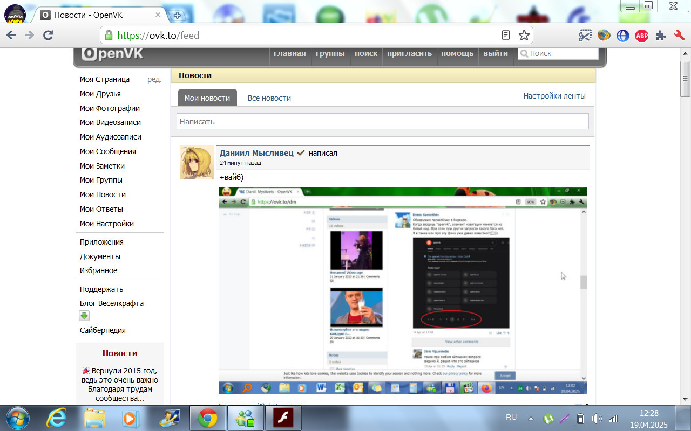The width and height of the screenshot is (691, 431).
Task: Open поиск in the header menu
Action: tap(366, 53)
